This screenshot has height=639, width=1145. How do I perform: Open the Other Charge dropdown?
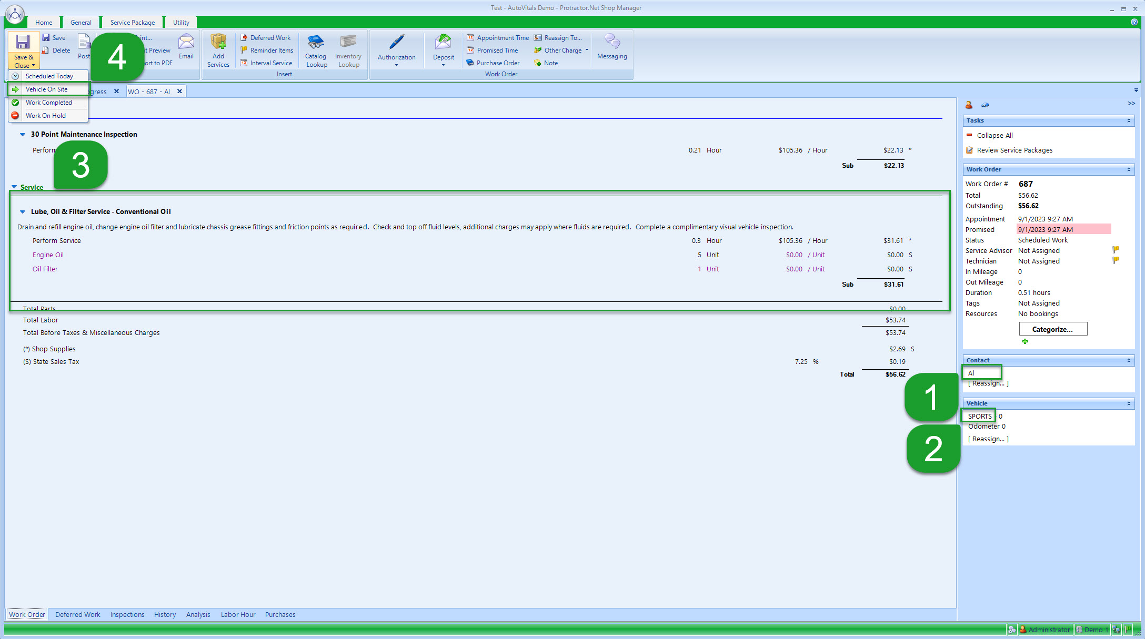[x=587, y=50]
